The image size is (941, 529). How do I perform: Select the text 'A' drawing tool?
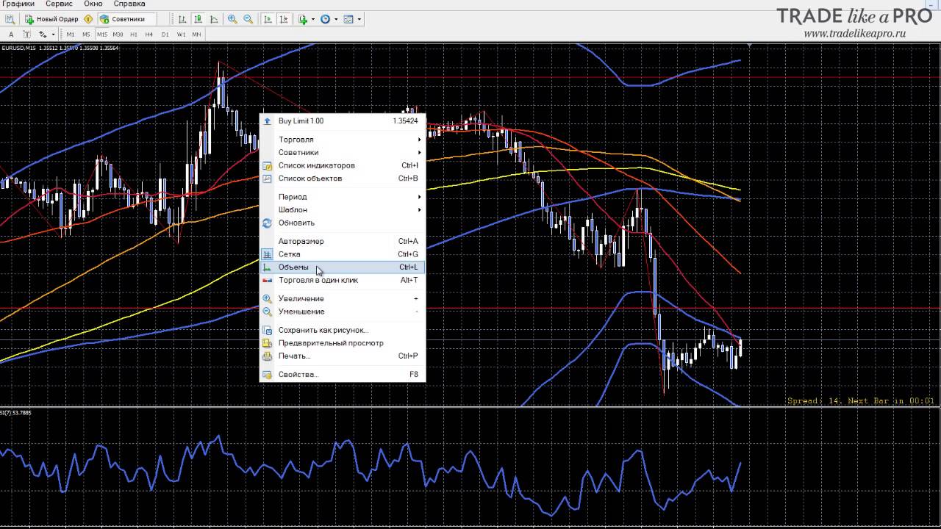pyautogui.click(x=11, y=35)
